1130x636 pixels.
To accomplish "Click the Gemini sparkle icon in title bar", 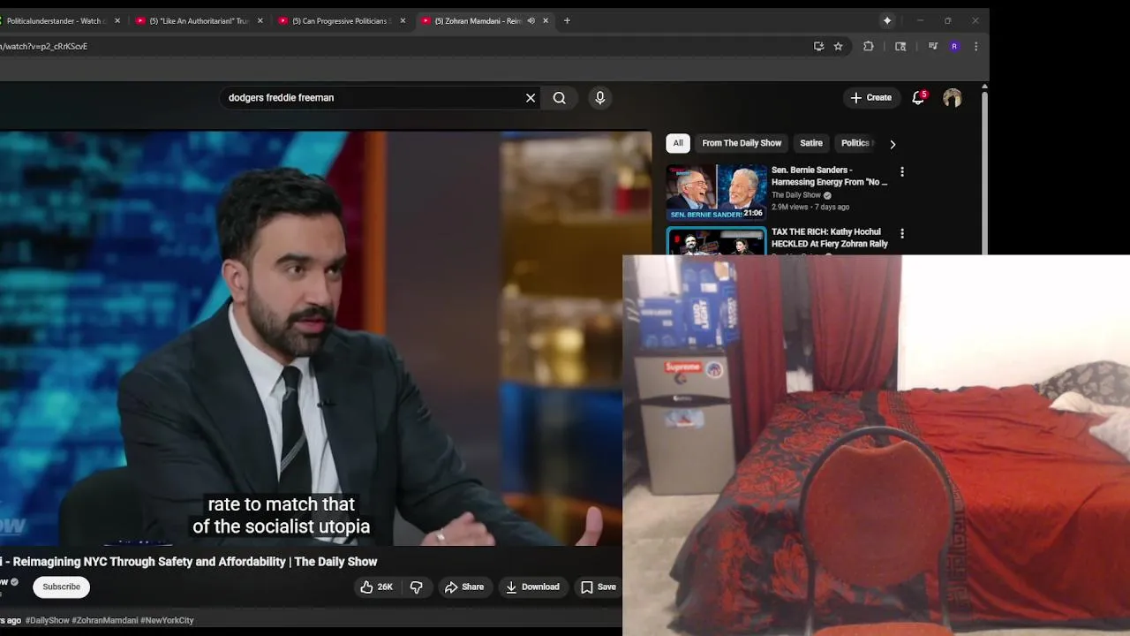I will (x=887, y=20).
